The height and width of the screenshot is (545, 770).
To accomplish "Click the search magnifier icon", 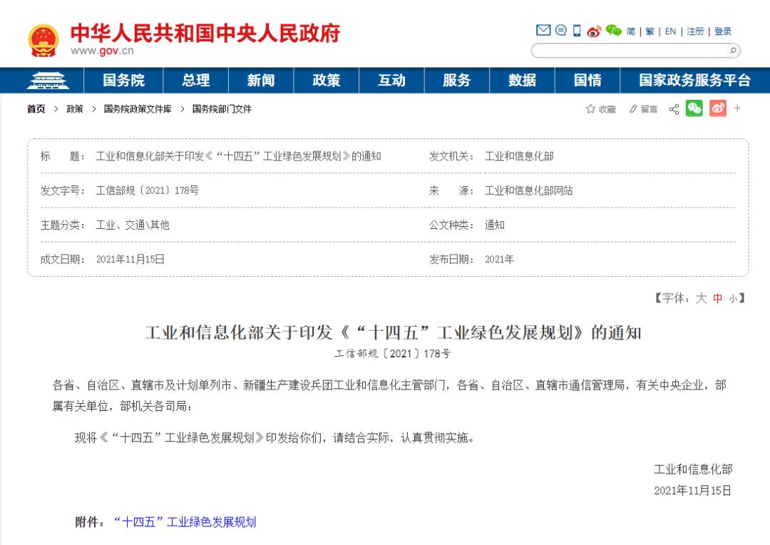I will pos(733,50).
